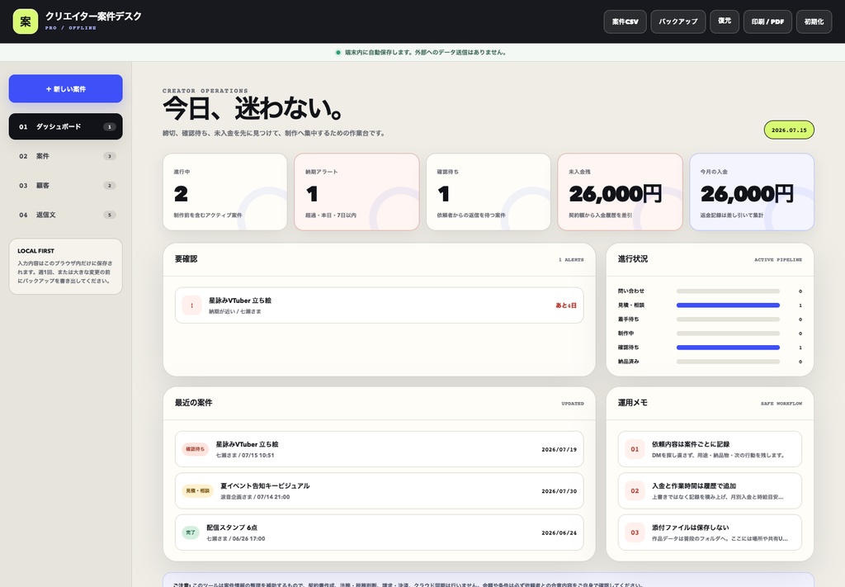845x587 pixels.
Task: Click the 納品済み progress bar
Action: pos(728,361)
